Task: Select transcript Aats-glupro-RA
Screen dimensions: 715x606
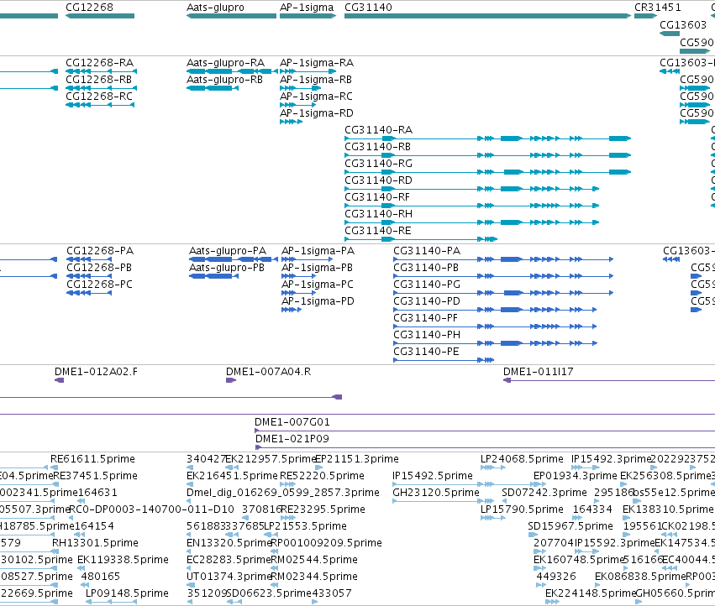Action: tap(225, 62)
